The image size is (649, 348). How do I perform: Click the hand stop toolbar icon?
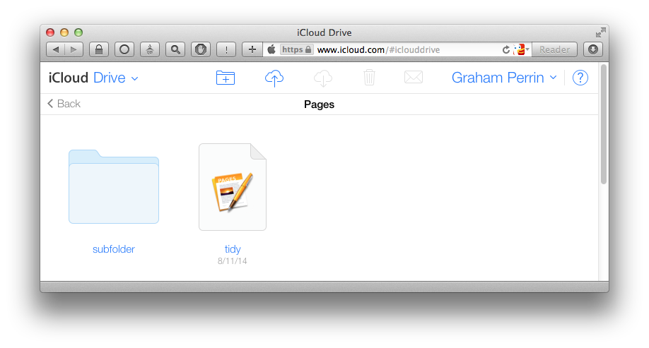click(201, 49)
